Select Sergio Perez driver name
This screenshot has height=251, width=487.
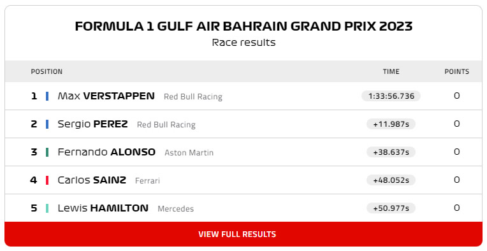pos(92,124)
